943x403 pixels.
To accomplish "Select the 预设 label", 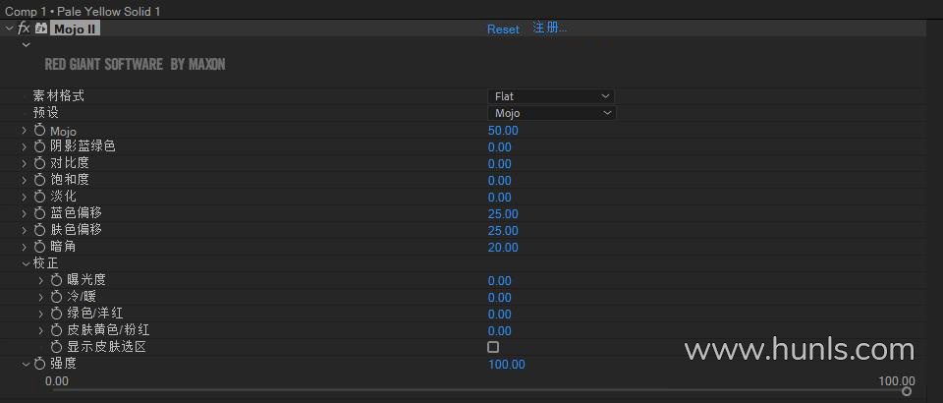I will click(x=46, y=113).
